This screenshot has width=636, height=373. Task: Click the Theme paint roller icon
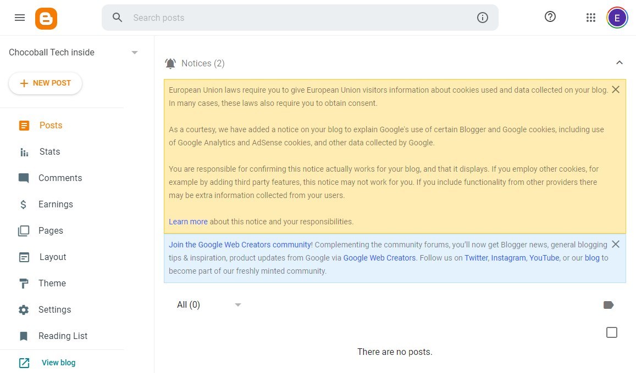(24, 284)
